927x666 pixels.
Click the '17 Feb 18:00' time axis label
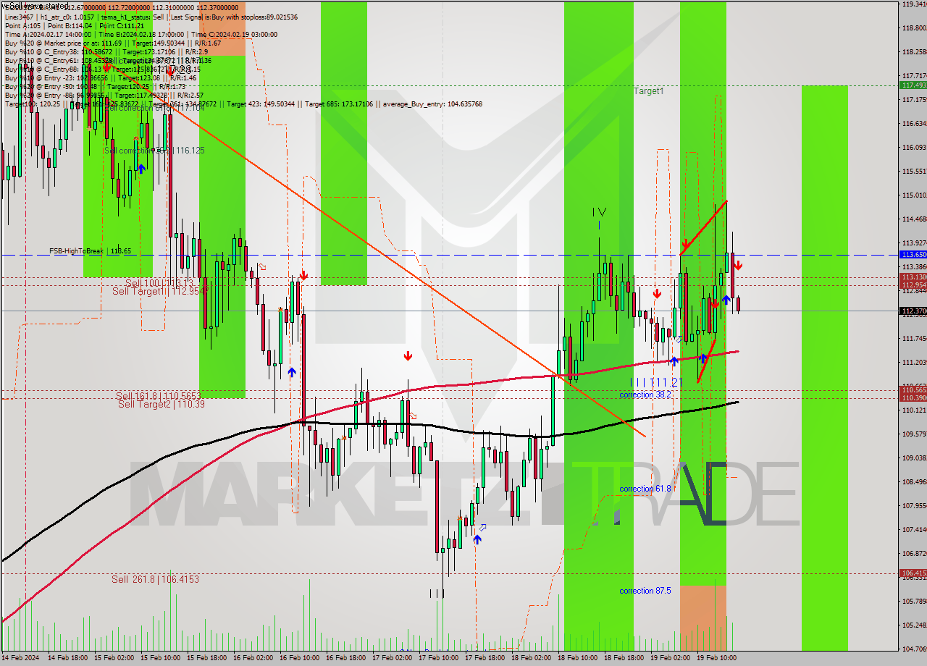click(x=485, y=658)
